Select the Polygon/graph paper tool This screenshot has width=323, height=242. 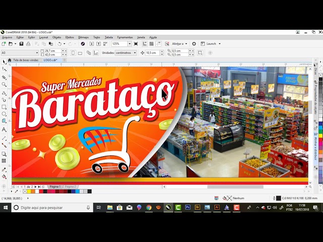(4, 120)
